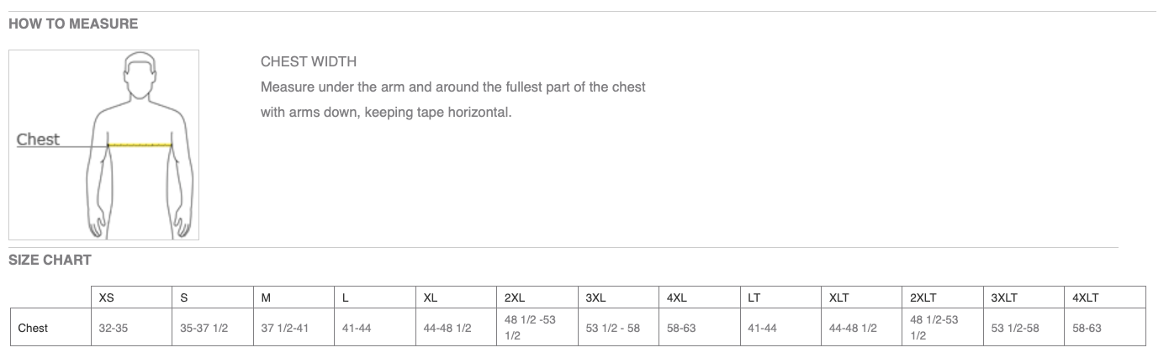Click the chest measurement body illustration

104,145
